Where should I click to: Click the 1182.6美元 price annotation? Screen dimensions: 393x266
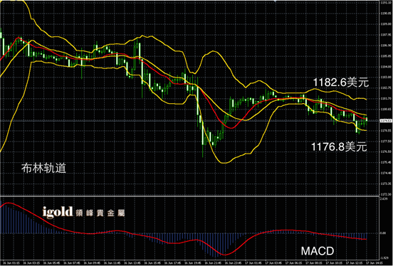(x=341, y=83)
